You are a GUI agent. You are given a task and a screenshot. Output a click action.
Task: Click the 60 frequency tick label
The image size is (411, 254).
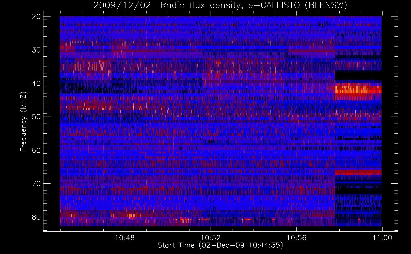click(x=36, y=150)
